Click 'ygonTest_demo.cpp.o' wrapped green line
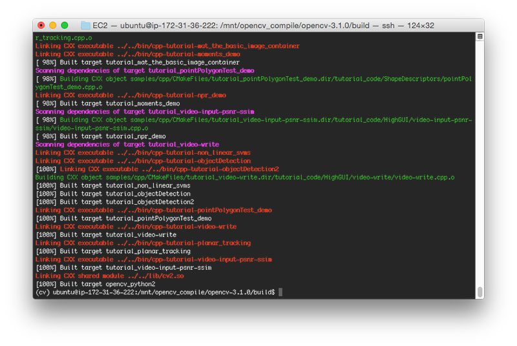 pos(69,87)
